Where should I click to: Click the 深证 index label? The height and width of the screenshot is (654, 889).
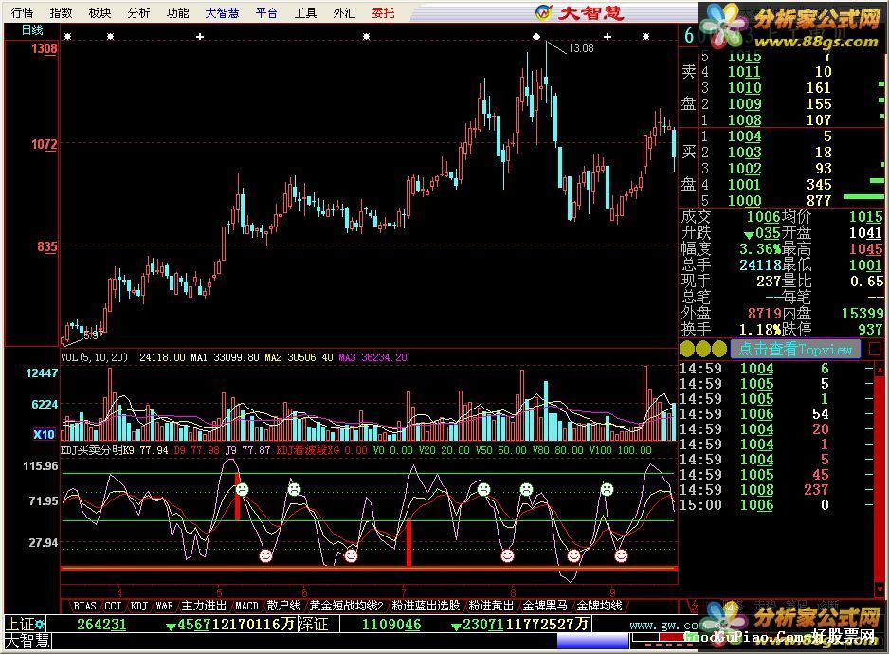pos(313,624)
